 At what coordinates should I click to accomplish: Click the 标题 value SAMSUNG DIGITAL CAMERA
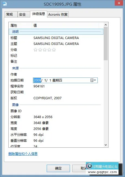(56, 38)
